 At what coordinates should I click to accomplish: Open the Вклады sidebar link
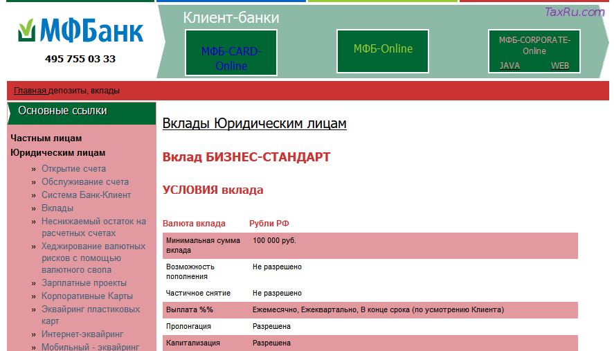(x=57, y=208)
